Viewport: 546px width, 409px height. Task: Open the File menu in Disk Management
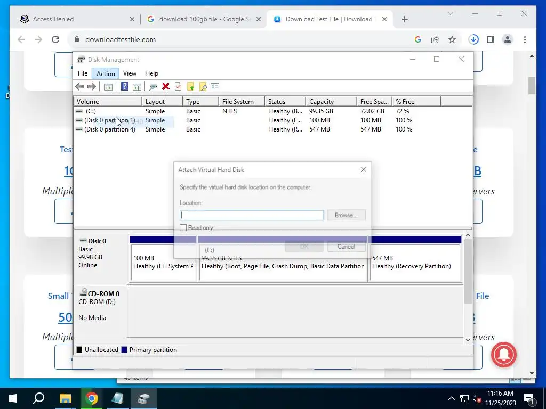83,73
